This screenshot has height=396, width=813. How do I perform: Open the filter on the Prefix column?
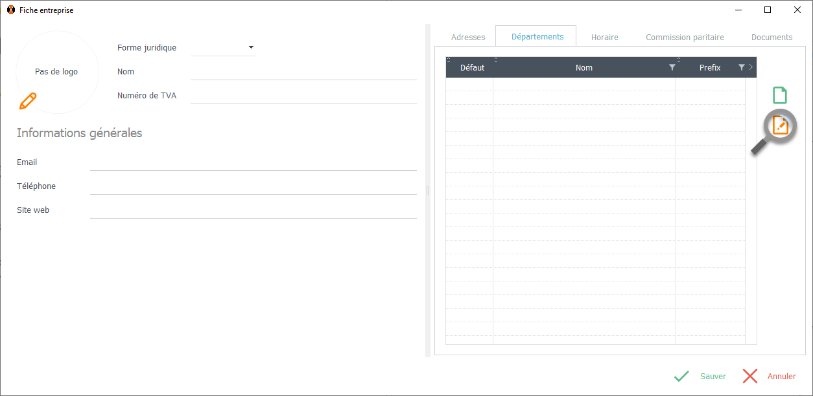(x=741, y=67)
